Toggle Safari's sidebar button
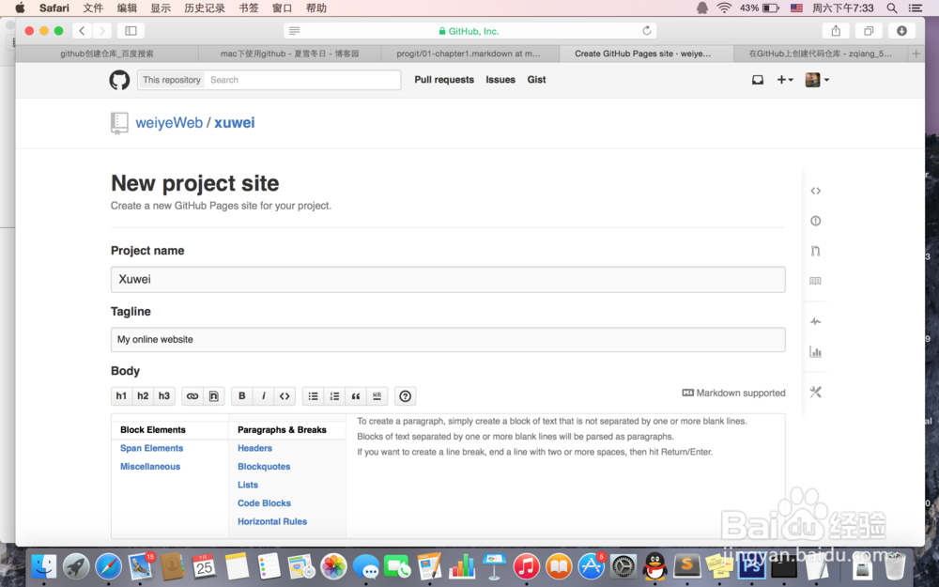Image resolution: width=939 pixels, height=587 pixels. [x=131, y=31]
